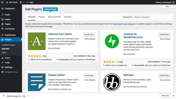
Task: Click the Plugins plug icon
Action: click(x=2, y=40)
